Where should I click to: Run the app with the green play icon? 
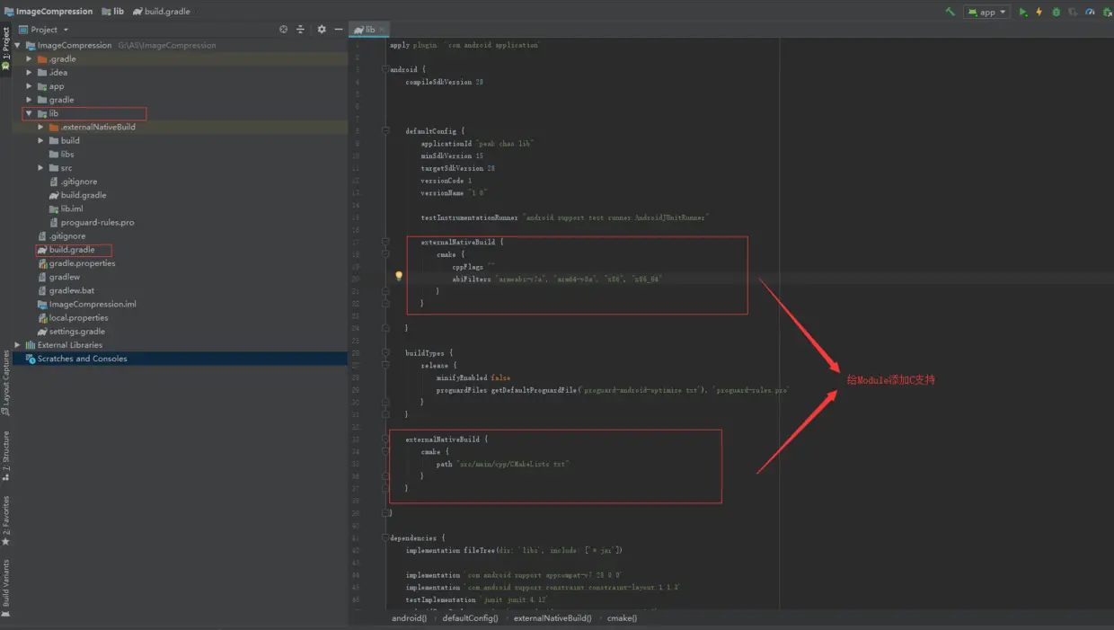click(1022, 12)
